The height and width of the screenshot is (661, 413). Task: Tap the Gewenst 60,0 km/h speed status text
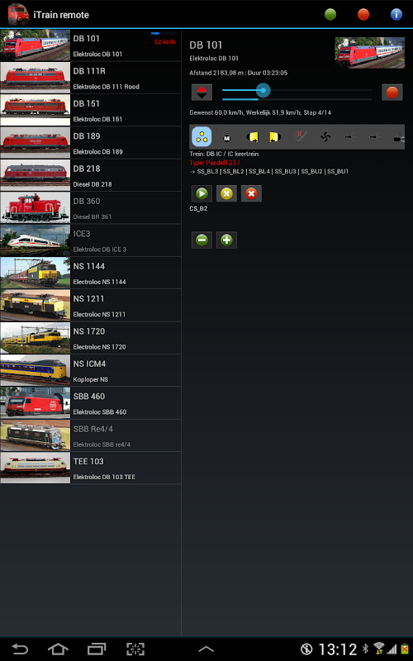260,112
